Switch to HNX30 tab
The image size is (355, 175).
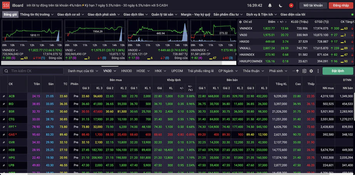pyautogui.click(x=126, y=71)
